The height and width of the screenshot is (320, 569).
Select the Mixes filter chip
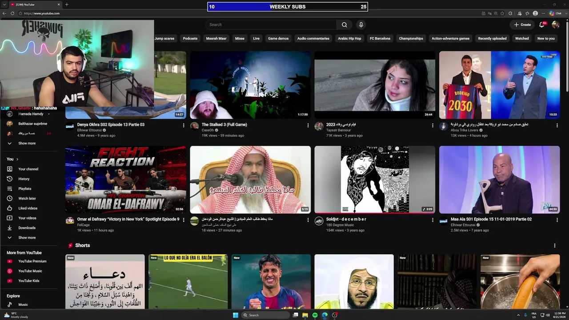[x=240, y=39]
